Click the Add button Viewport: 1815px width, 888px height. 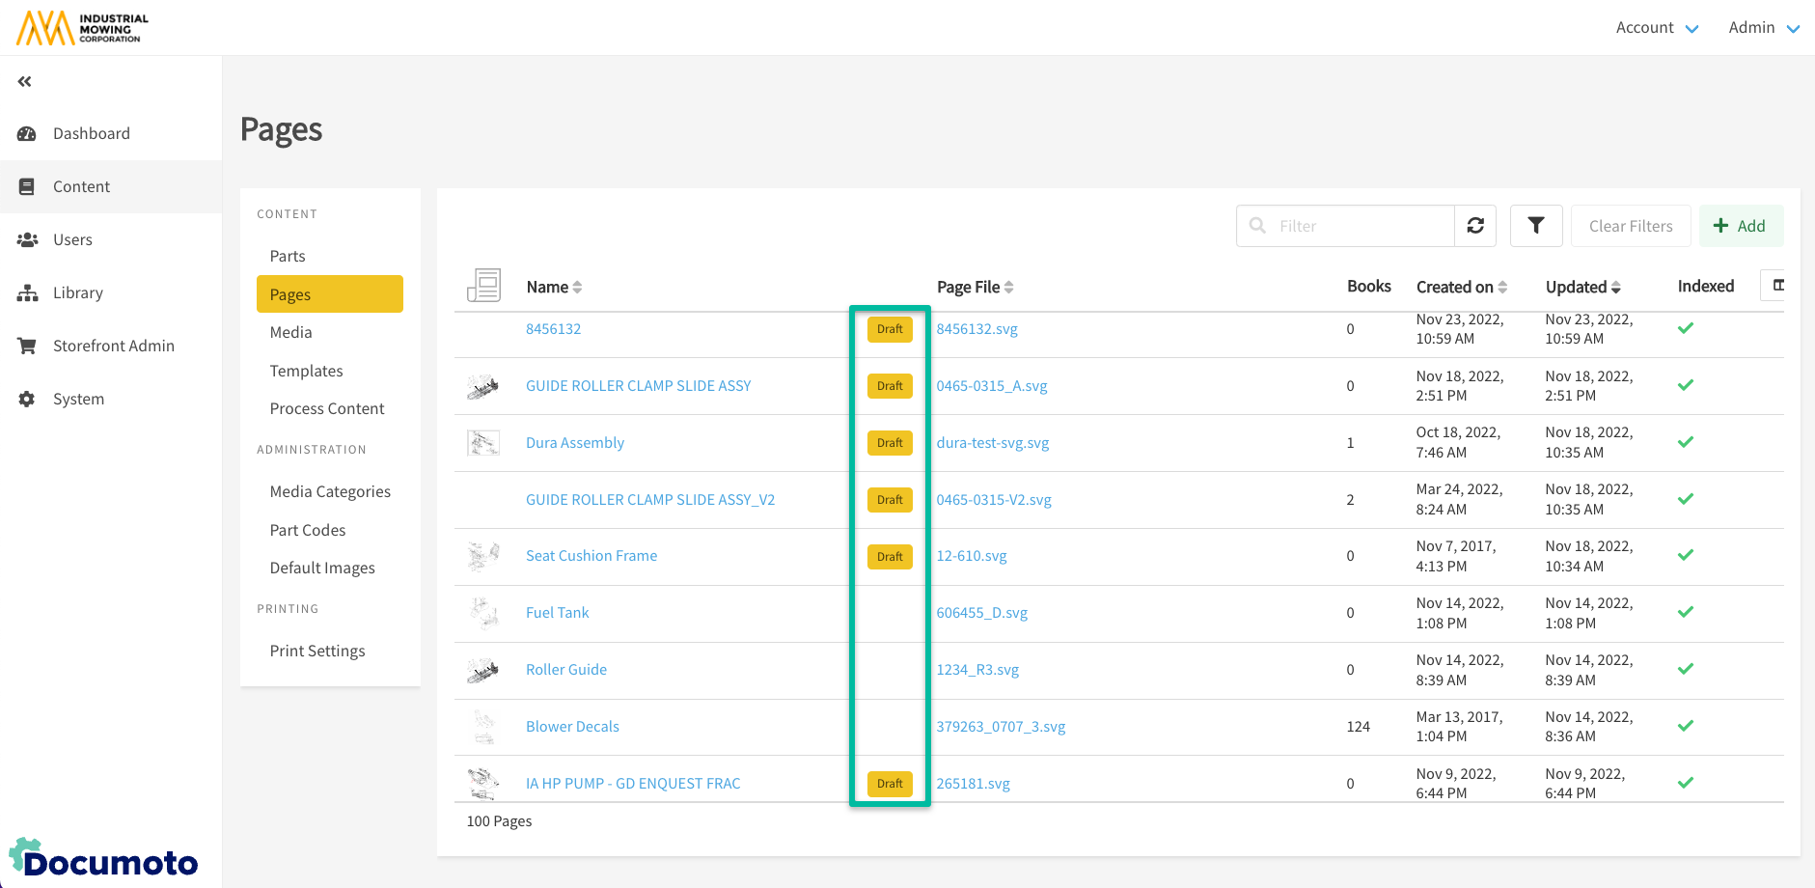tap(1740, 226)
